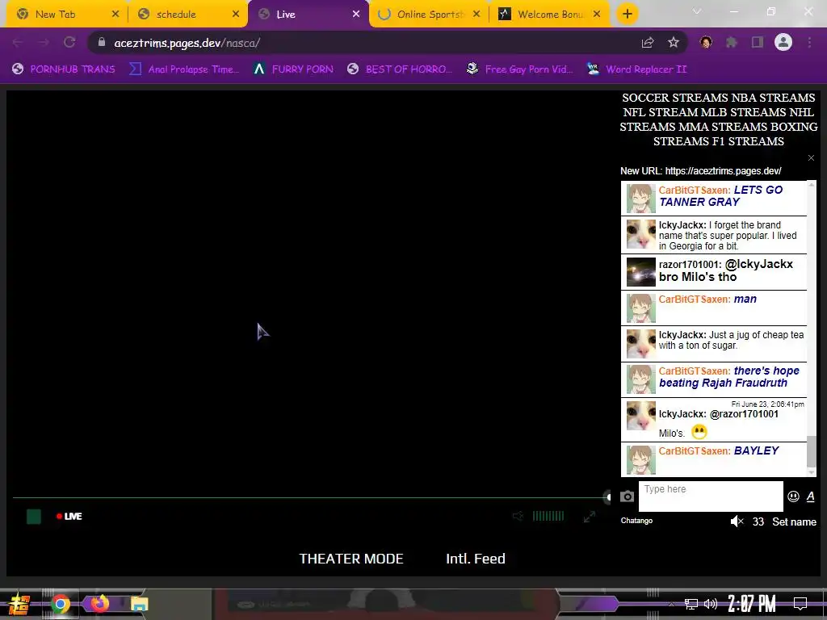The width and height of the screenshot is (827, 620).
Task: Open Word Replacer II bookmark
Action: click(x=637, y=69)
